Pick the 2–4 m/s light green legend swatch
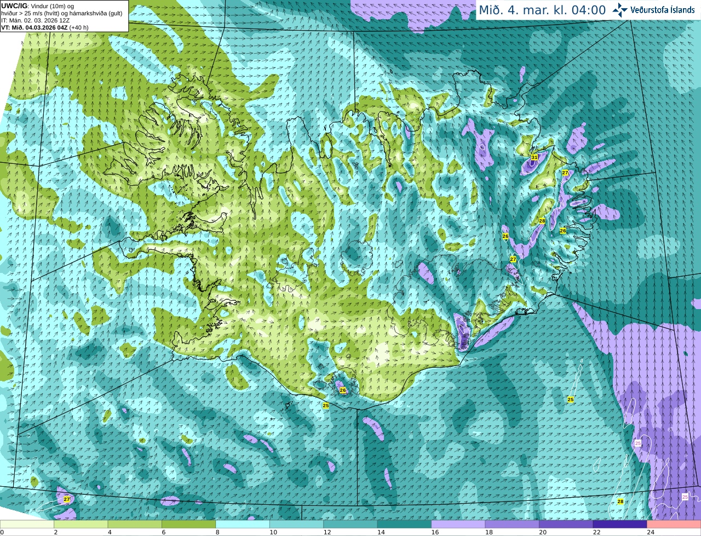701x536 pixels. pyautogui.click(x=81, y=524)
